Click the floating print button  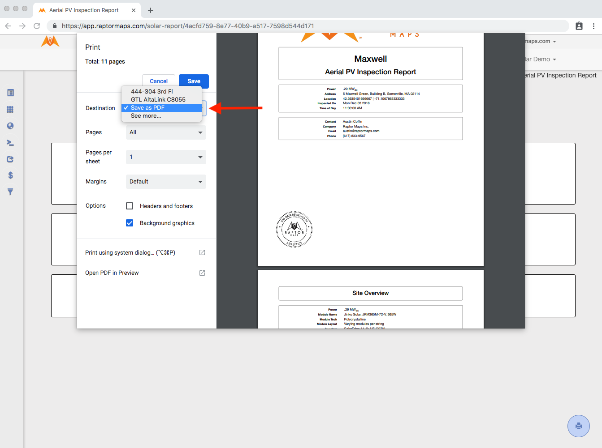click(579, 426)
